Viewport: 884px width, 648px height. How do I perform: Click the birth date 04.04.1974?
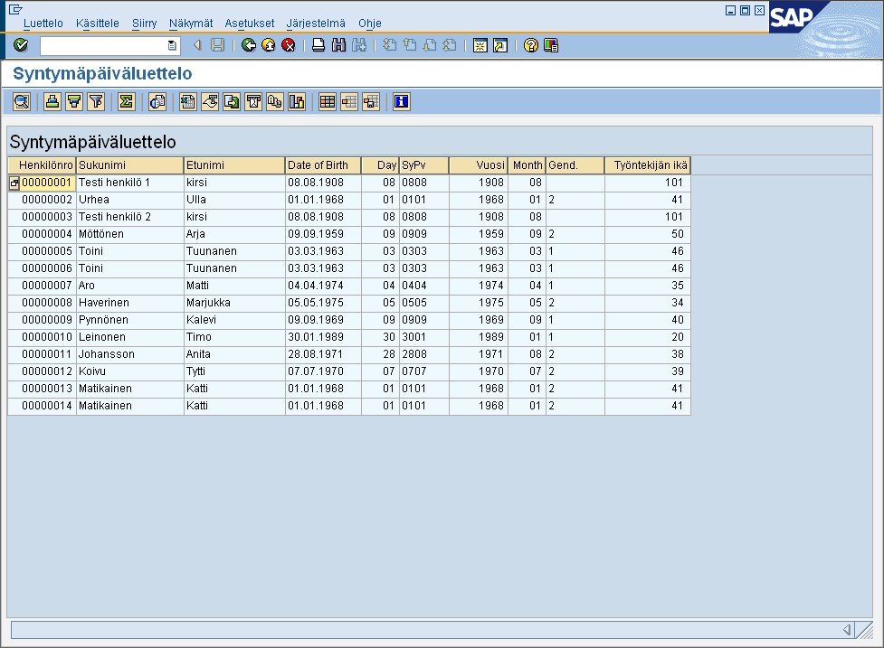316,286
